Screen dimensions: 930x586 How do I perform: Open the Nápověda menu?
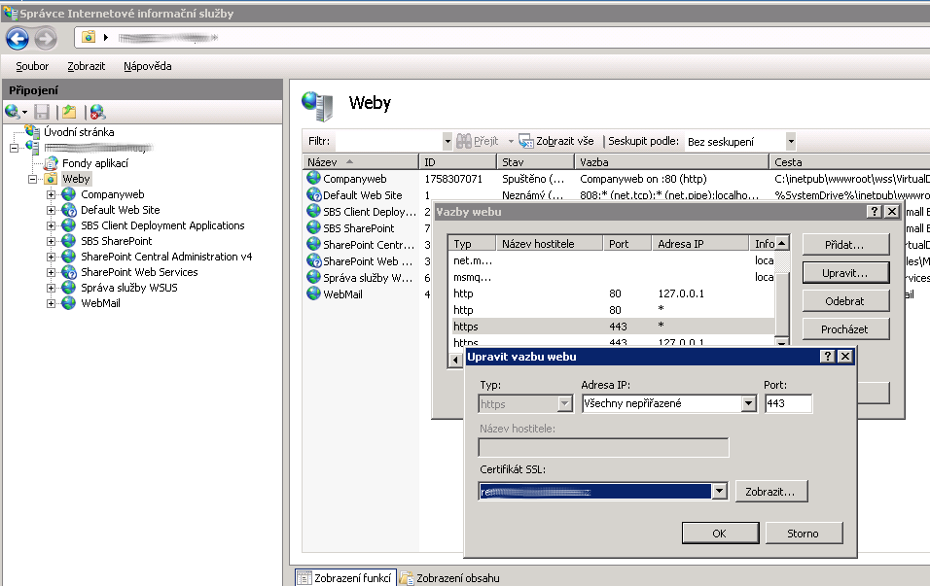(x=147, y=66)
